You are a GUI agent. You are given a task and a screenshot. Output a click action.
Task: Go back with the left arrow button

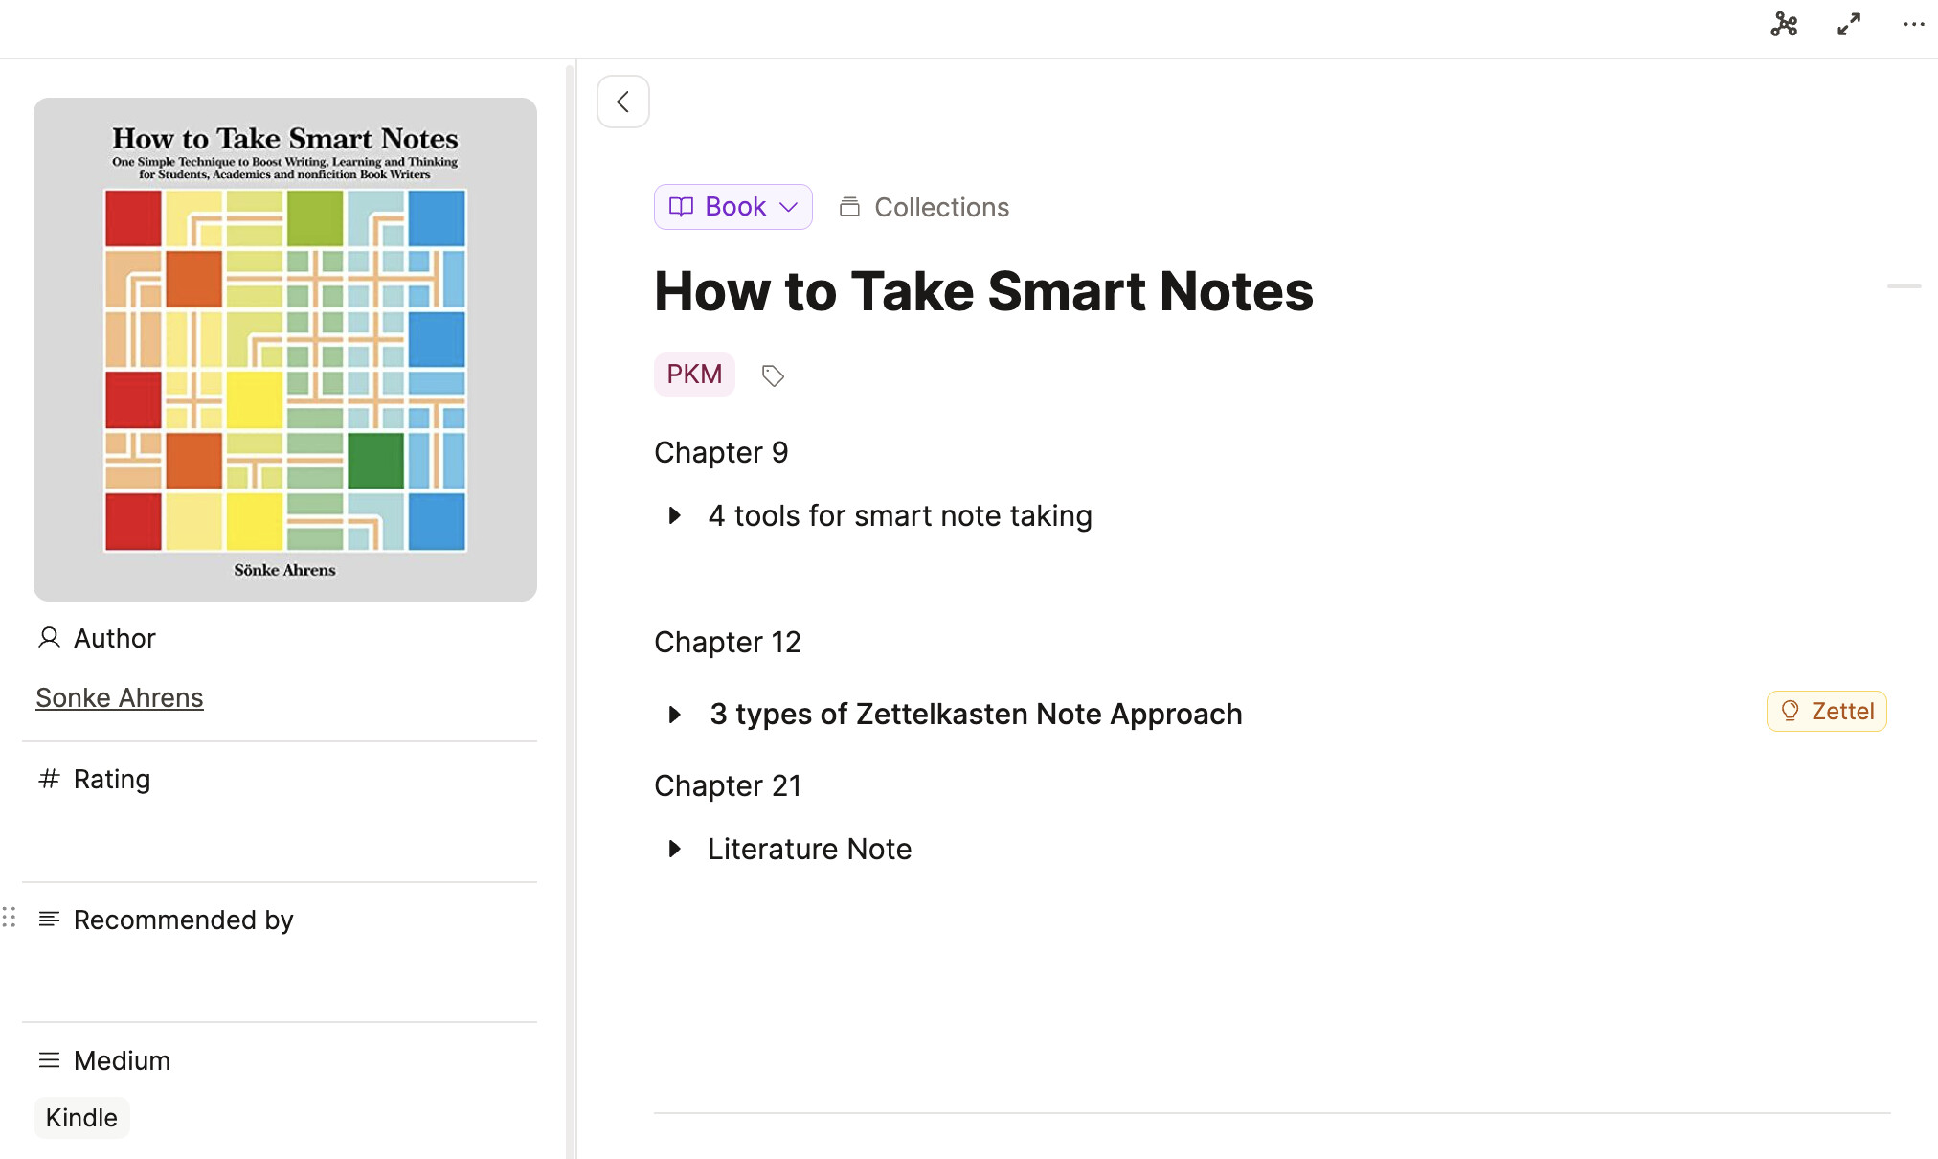[x=623, y=102]
